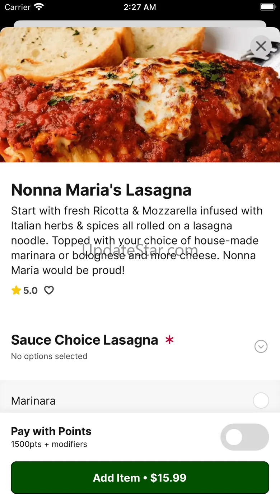Image resolution: width=280 pixels, height=498 pixels.
Task: Close the lasagna item details sheet
Action: (261, 46)
